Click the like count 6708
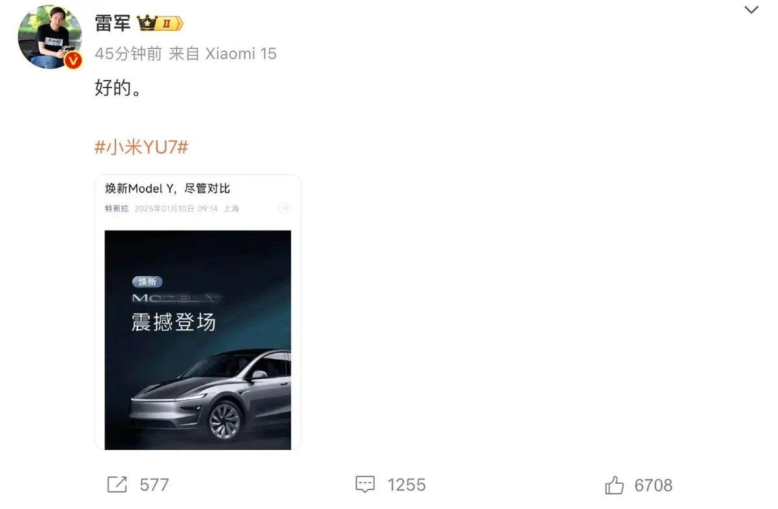Image resolution: width=778 pixels, height=509 pixels. click(x=654, y=485)
